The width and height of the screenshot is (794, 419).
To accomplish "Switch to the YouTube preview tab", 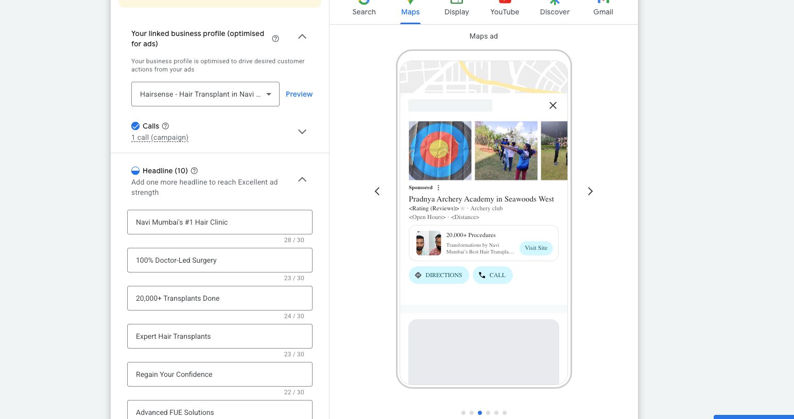I will coord(505,9).
